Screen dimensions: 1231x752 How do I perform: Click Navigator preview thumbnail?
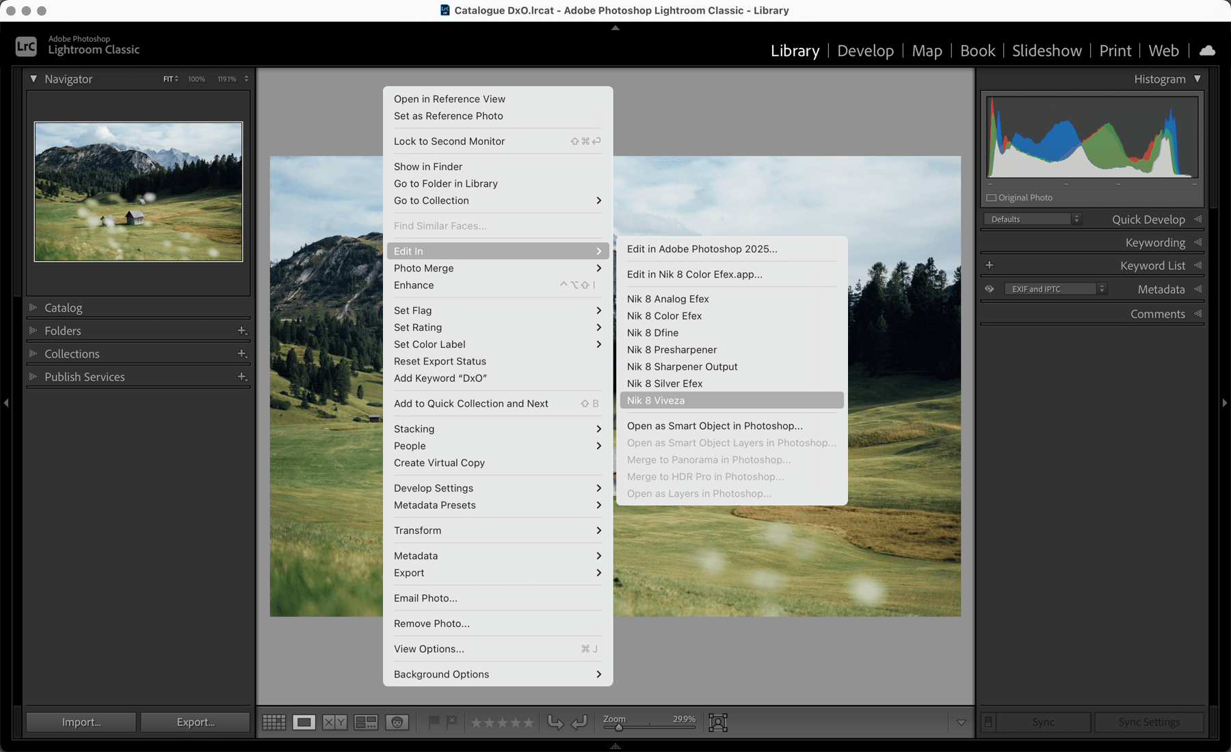(x=138, y=191)
